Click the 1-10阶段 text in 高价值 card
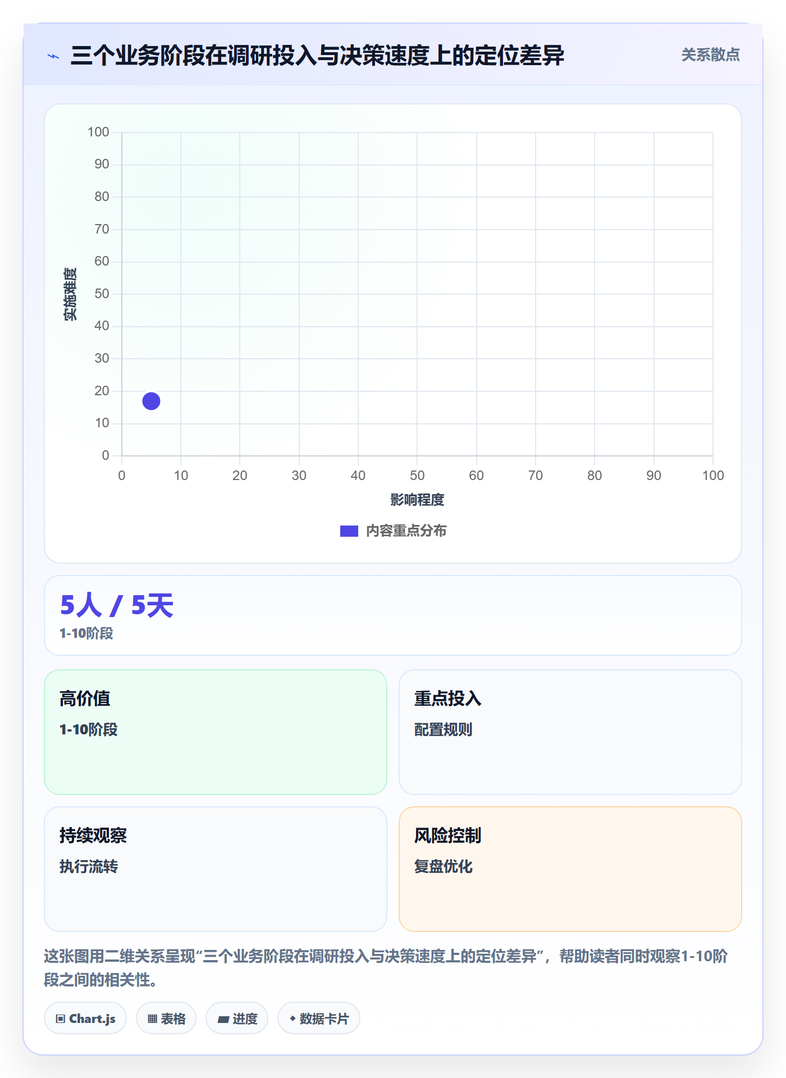 coord(89,729)
